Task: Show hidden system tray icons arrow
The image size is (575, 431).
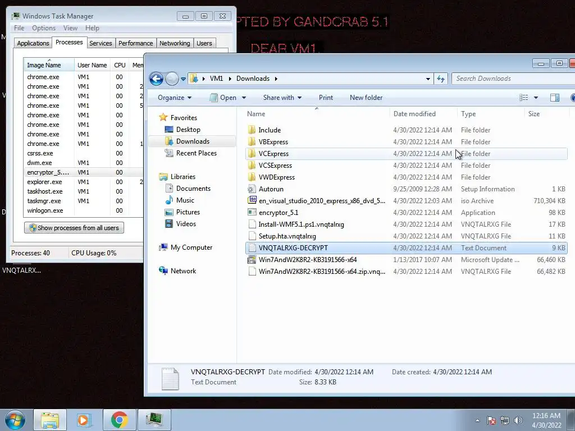Action: click(477, 420)
